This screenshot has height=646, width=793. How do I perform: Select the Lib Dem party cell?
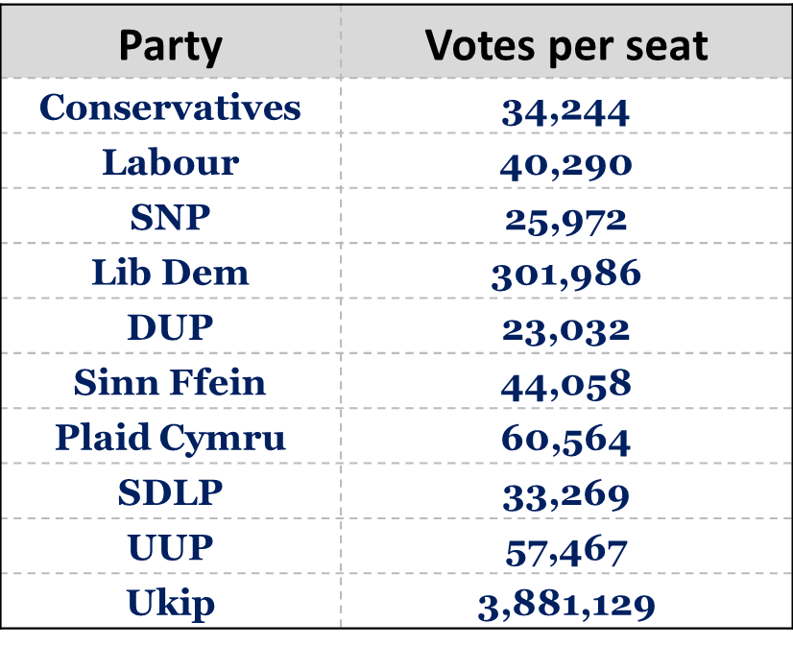point(170,274)
